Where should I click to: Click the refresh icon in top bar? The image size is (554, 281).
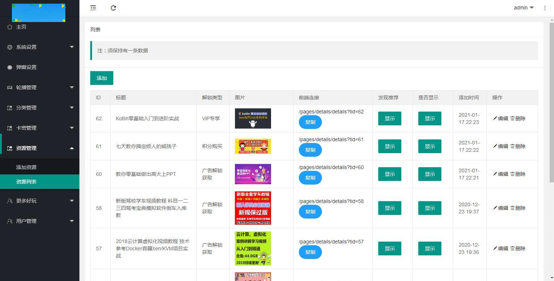click(113, 8)
